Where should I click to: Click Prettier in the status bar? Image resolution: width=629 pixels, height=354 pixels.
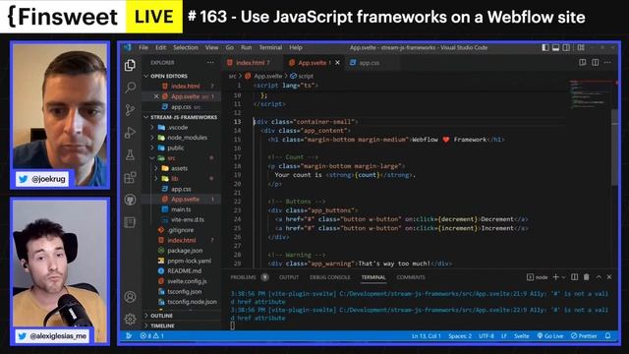point(584,336)
